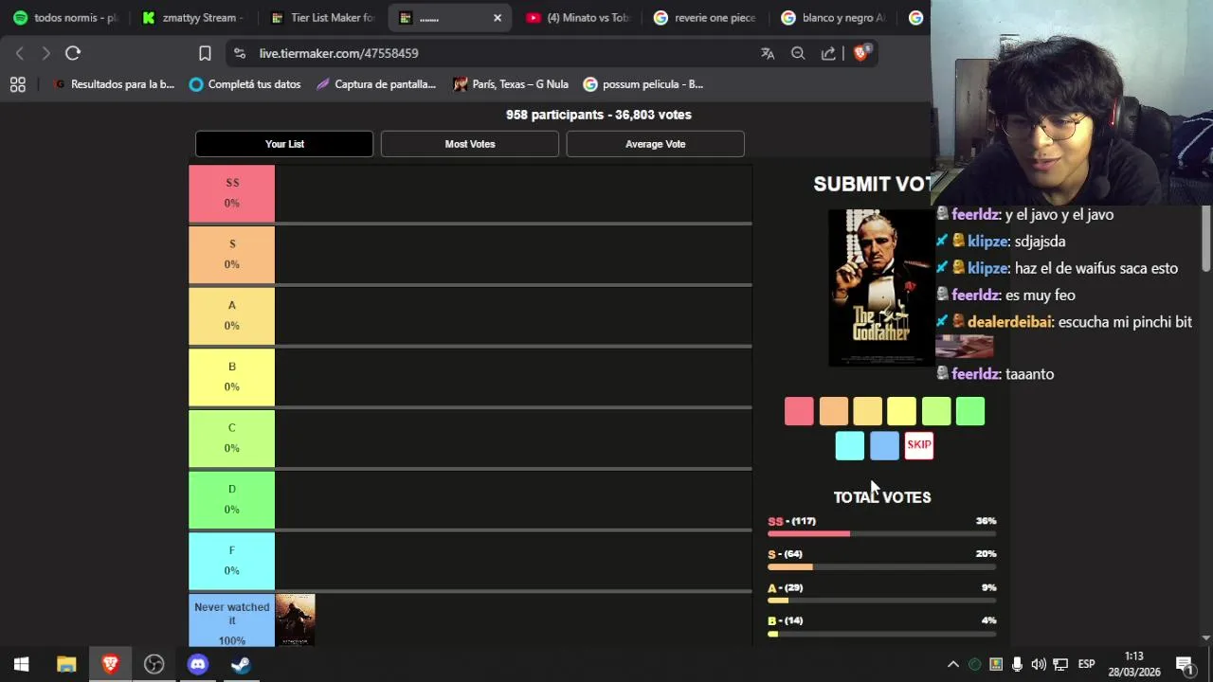Skip voting on this movie
Screen dimensions: 1213x682
pyautogui.click(x=919, y=445)
